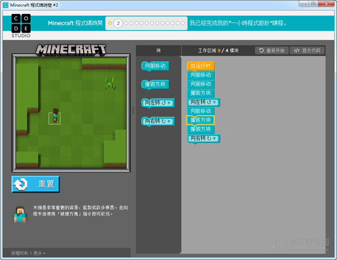
Task: Select first 向前移动 block in workspace
Action: pyautogui.click(x=201, y=75)
